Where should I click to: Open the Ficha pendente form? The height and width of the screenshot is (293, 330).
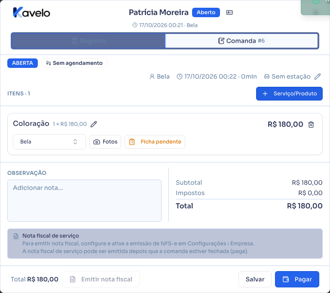(x=155, y=142)
